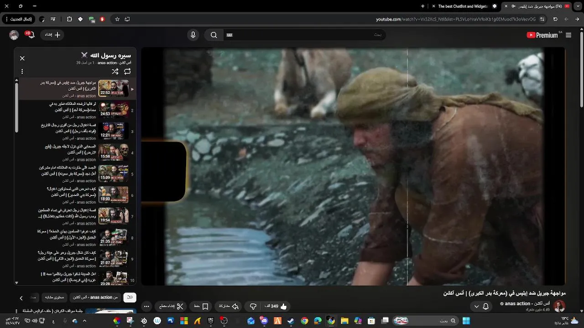Reload the page

[555, 19]
